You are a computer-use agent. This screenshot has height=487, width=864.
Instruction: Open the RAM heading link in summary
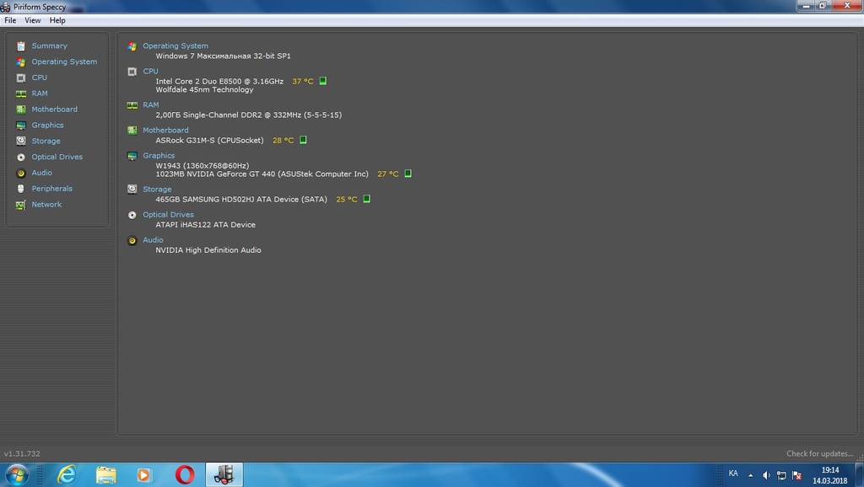[x=150, y=105]
